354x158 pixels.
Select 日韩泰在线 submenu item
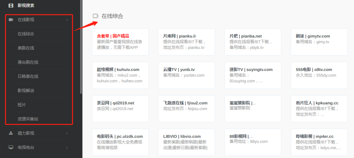click(x=28, y=77)
